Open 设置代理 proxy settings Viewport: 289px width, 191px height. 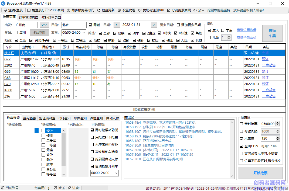pyautogui.click(x=120, y=10)
